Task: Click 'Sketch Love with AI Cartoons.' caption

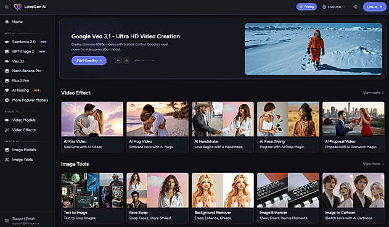Action: (349, 218)
